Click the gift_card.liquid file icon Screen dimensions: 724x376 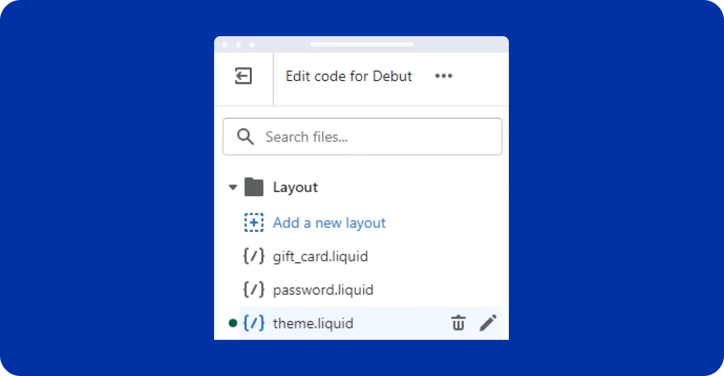tap(254, 256)
